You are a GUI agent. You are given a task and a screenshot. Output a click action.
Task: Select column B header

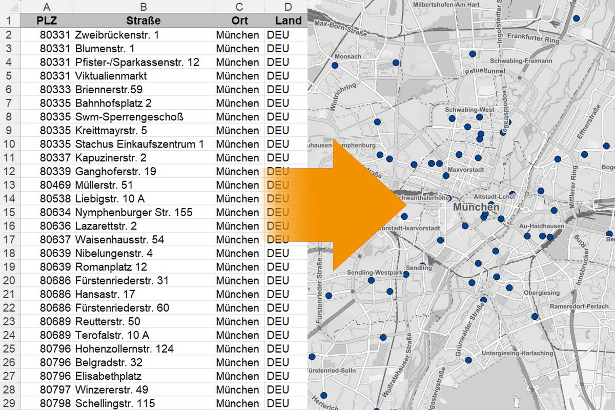click(x=143, y=7)
